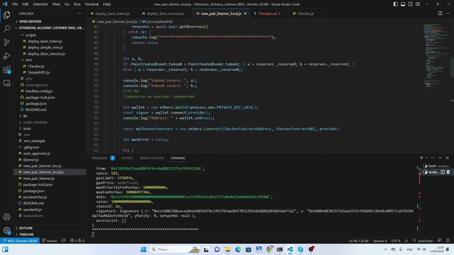Open File Explorer from taskbar
Viewport: 454px width, 255px height.
(227, 249)
